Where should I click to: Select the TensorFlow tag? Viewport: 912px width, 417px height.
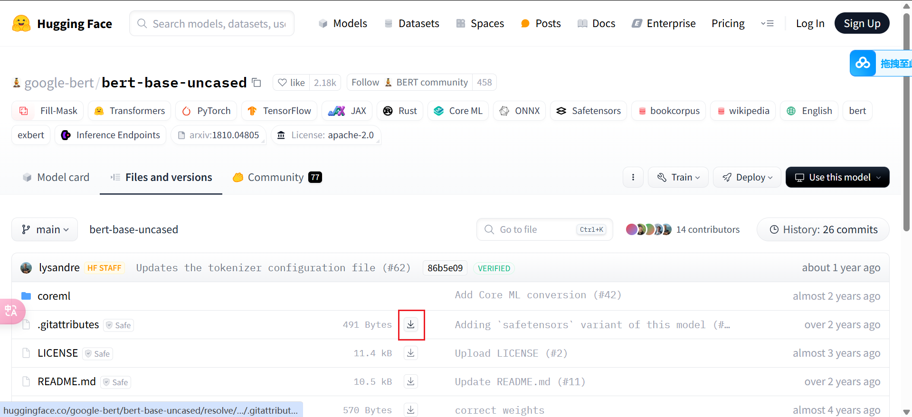[x=279, y=111]
